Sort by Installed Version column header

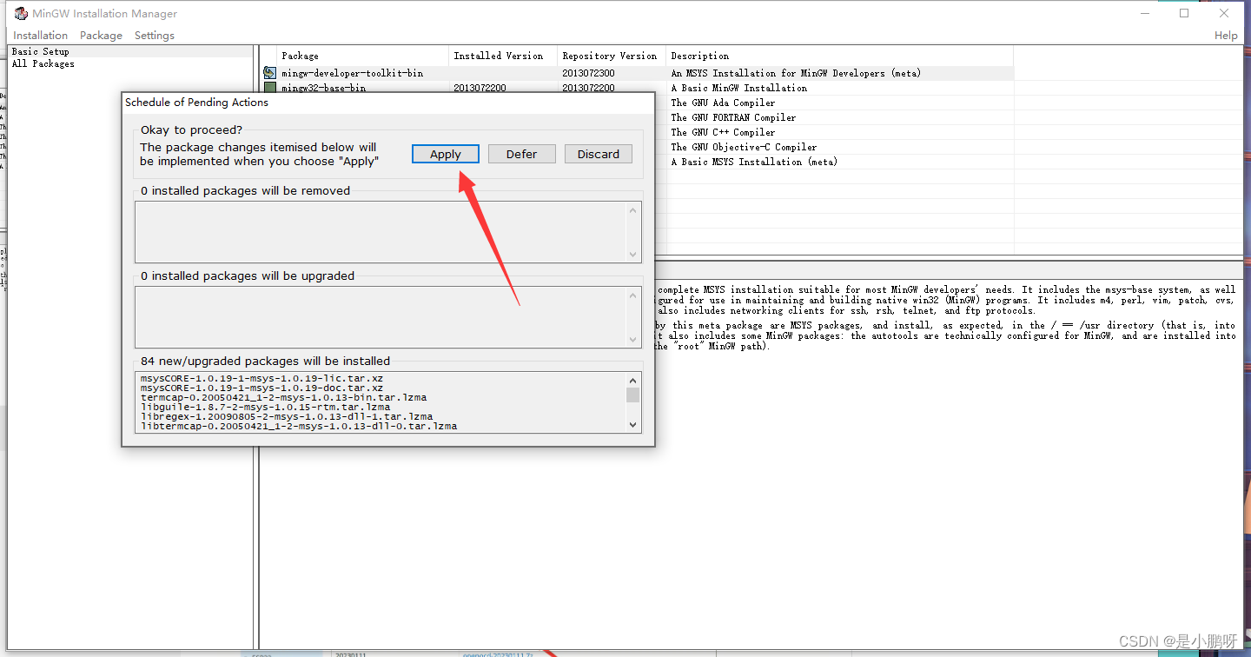[x=503, y=56]
